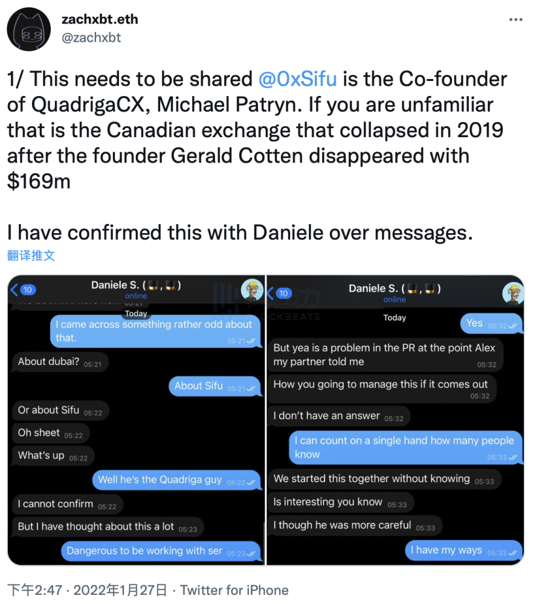This screenshot has height=604, width=533.
Task: Click the @zachxbt handle
Action: click(91, 37)
